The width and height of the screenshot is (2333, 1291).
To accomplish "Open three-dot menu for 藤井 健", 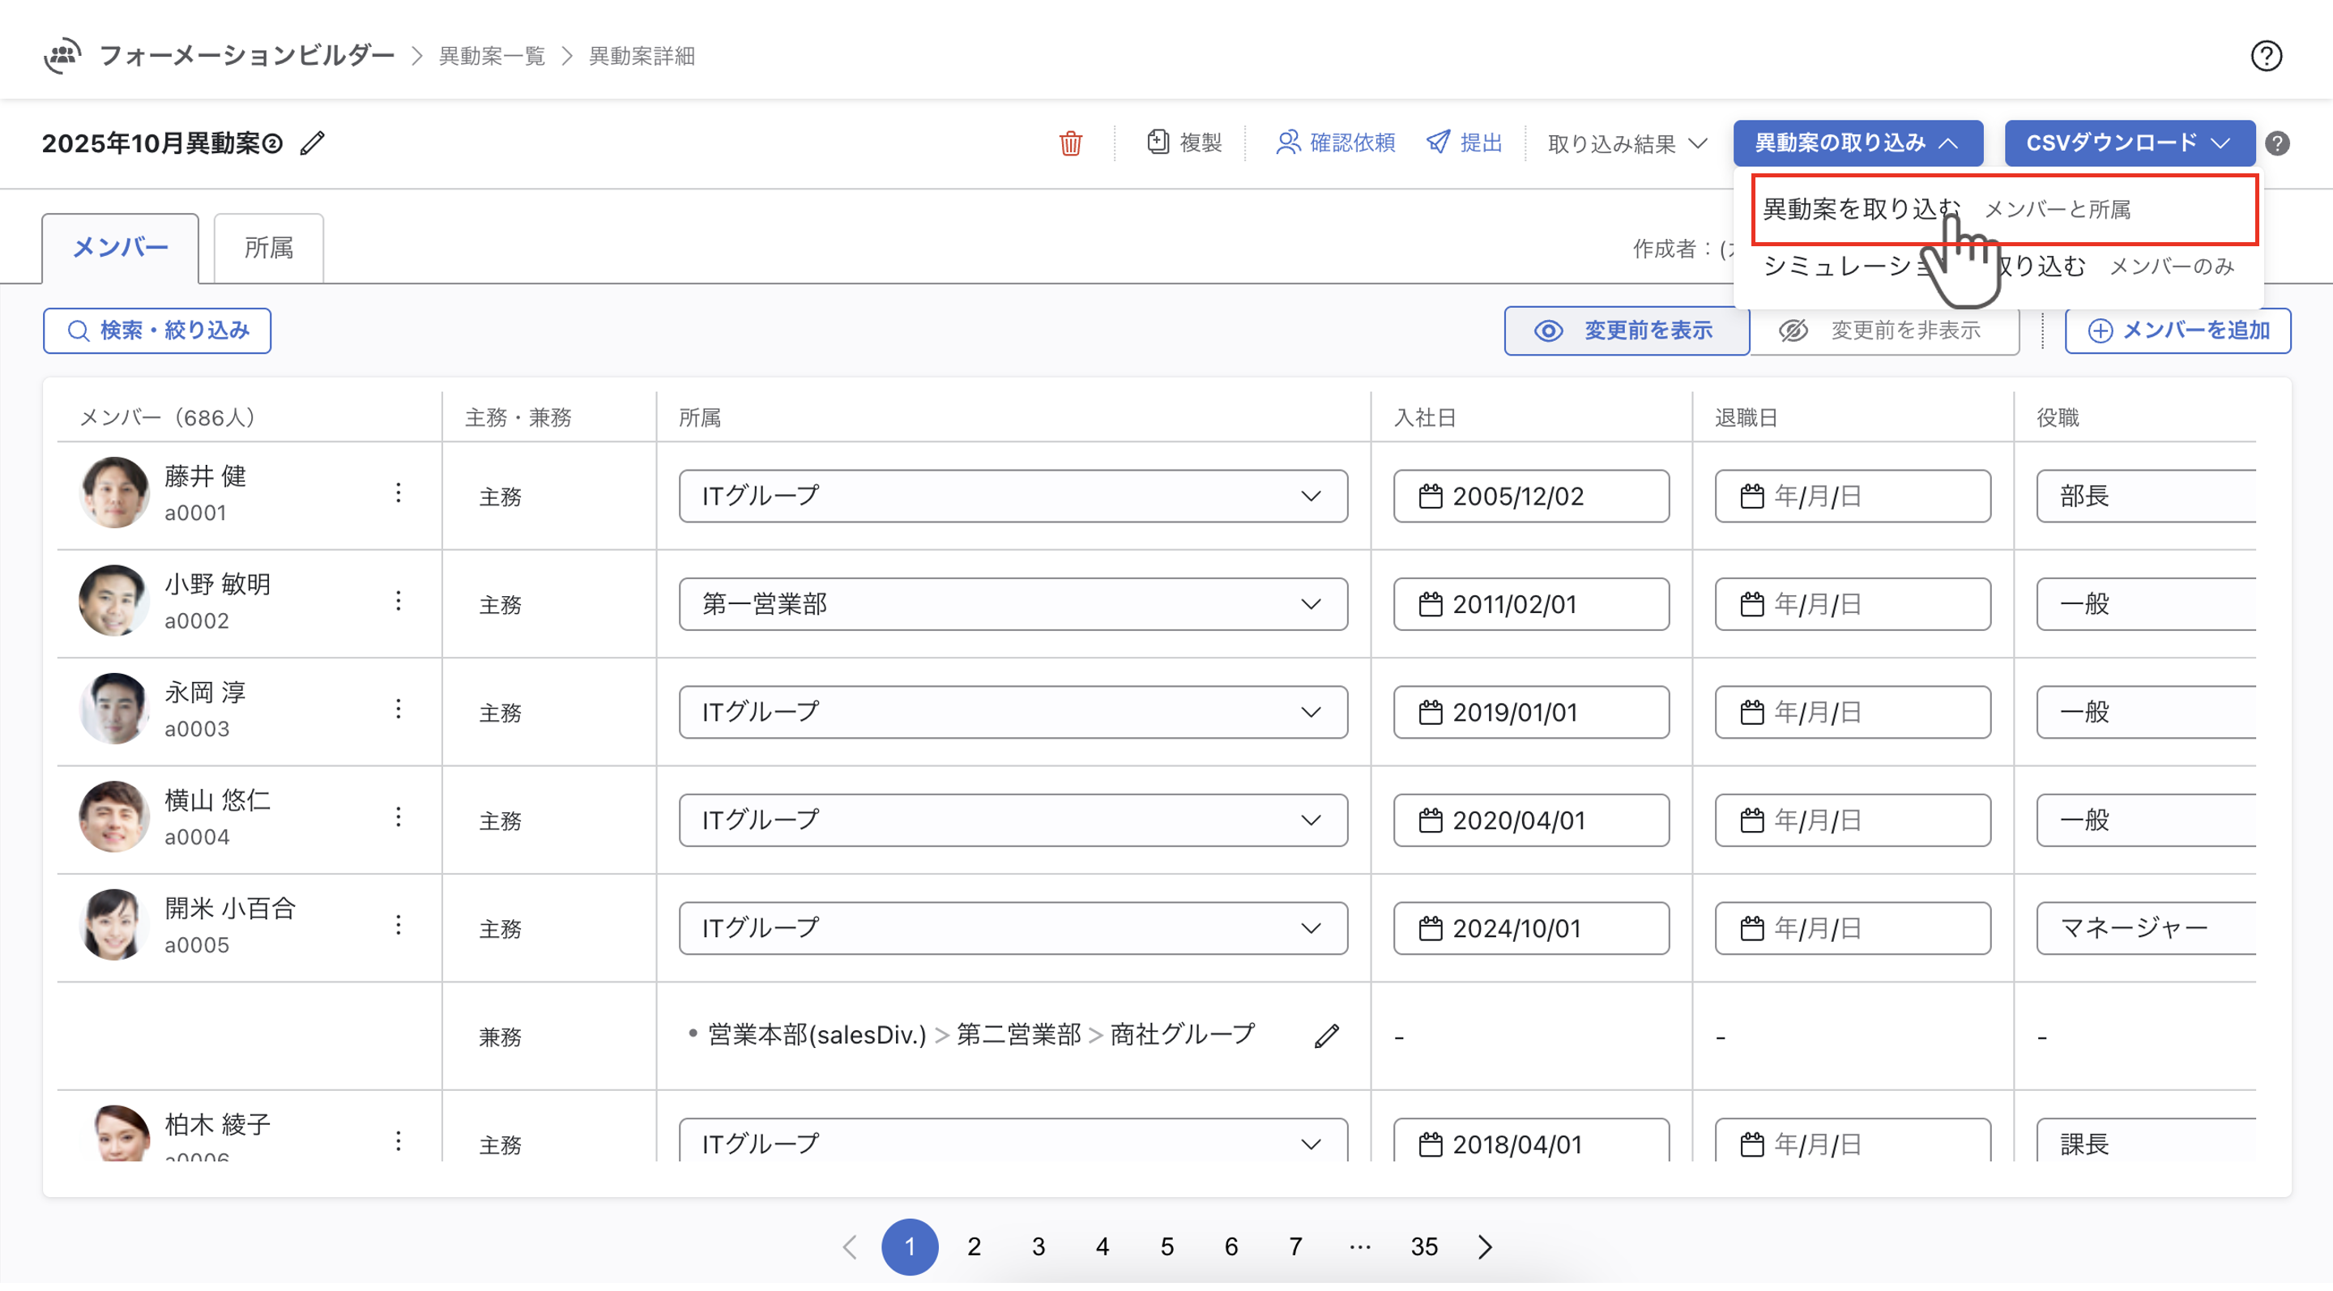I will coord(399,493).
